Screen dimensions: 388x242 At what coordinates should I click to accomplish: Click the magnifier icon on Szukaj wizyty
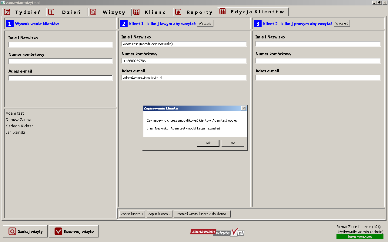pos(12,232)
